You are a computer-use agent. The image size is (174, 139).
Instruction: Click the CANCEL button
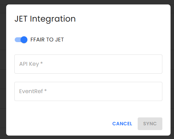[x=122, y=124]
